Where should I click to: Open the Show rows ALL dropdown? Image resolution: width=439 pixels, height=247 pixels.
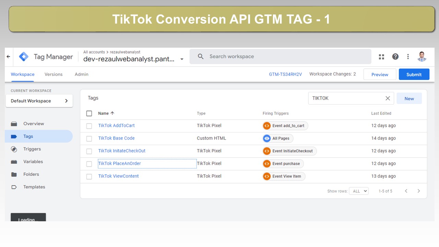tap(359, 191)
